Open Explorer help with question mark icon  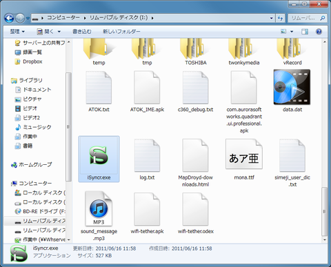(319, 32)
